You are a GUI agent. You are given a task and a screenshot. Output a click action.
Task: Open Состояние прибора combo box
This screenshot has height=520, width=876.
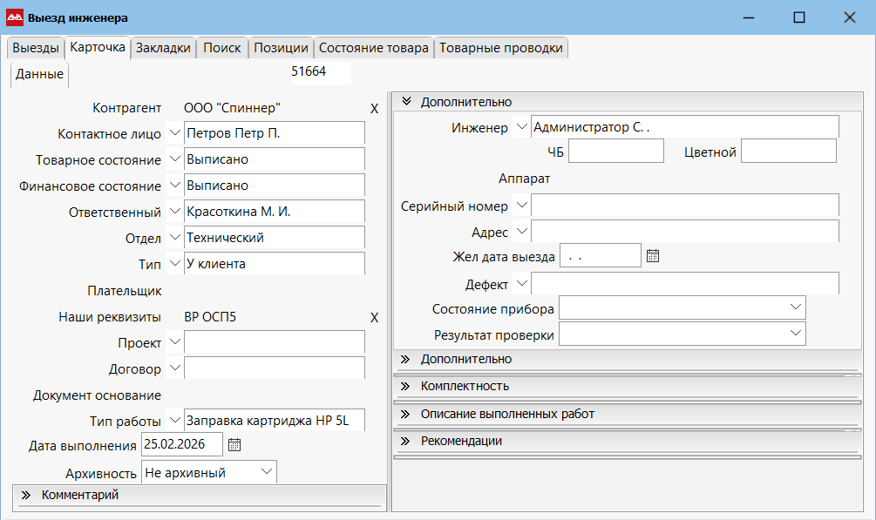click(x=795, y=307)
